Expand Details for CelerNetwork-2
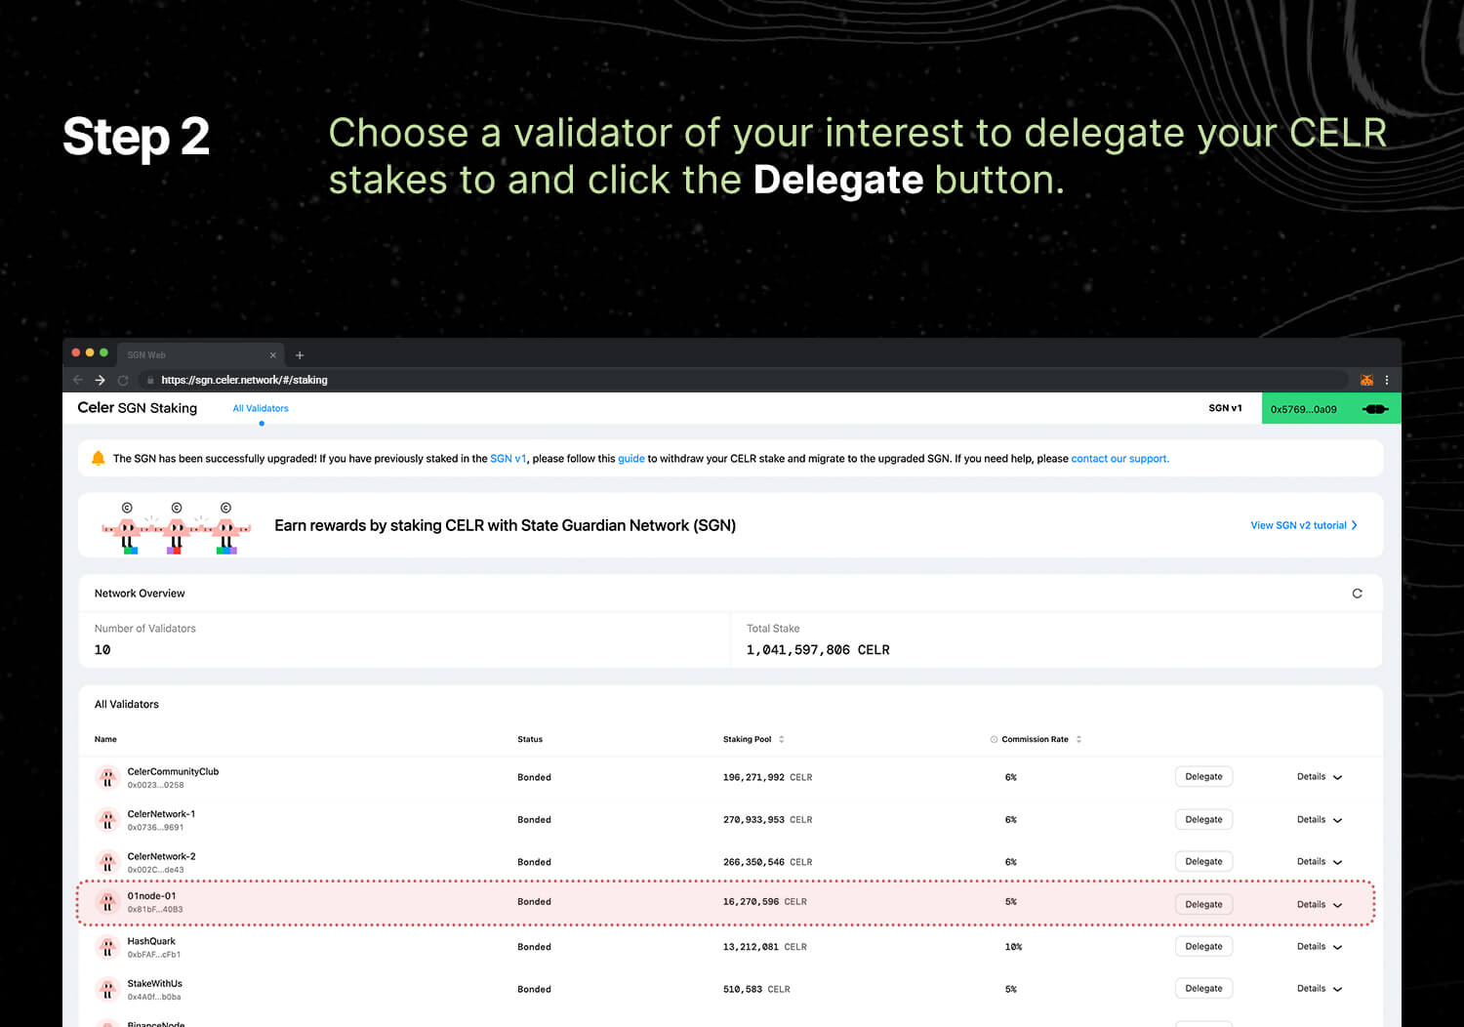This screenshot has height=1027, width=1464. coord(1320,862)
